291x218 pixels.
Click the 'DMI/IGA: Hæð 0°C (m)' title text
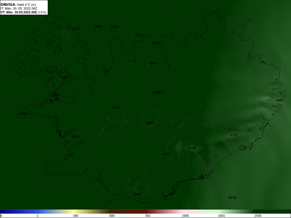[18, 5]
